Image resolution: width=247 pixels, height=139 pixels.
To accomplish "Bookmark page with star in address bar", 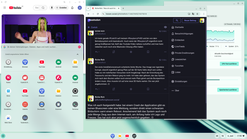I will 197,14.
